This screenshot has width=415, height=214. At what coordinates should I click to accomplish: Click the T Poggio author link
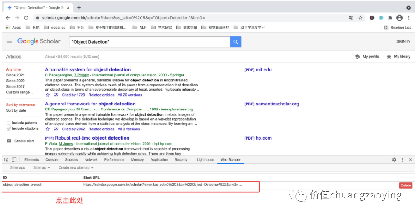coord(81,75)
